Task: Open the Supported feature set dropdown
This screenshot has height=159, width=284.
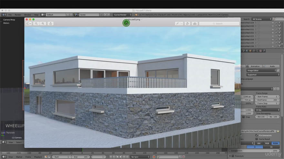Action: pyautogui.click(x=263, y=75)
